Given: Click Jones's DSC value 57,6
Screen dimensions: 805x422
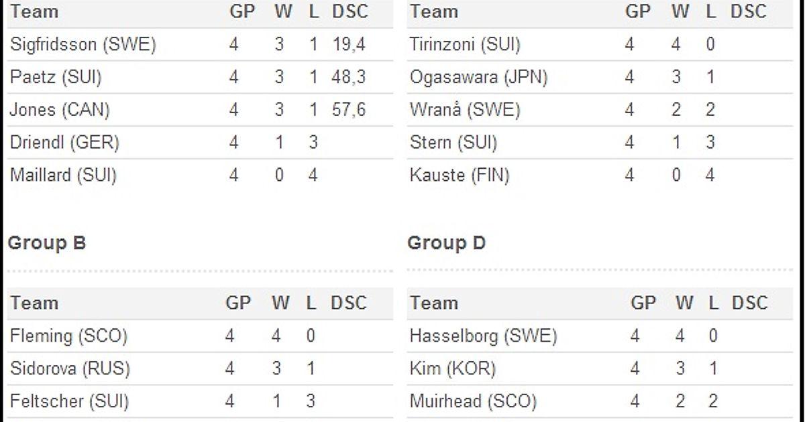Looking at the screenshot, I should tap(348, 110).
